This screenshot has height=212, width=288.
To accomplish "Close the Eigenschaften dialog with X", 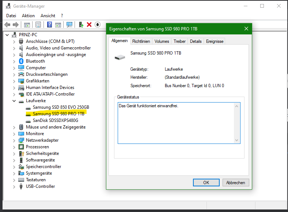I will [246, 29].
